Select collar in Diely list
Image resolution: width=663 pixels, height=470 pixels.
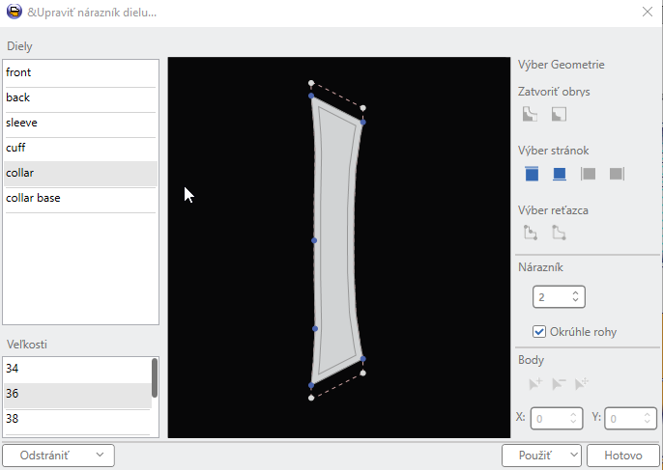(80, 173)
